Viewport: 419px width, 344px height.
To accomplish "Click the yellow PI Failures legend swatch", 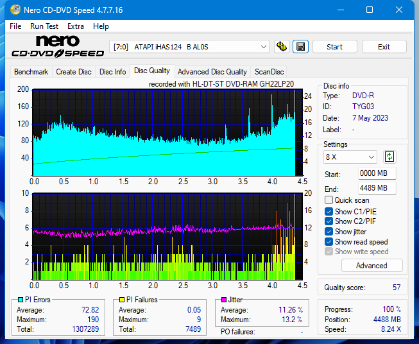I will click(121, 300).
